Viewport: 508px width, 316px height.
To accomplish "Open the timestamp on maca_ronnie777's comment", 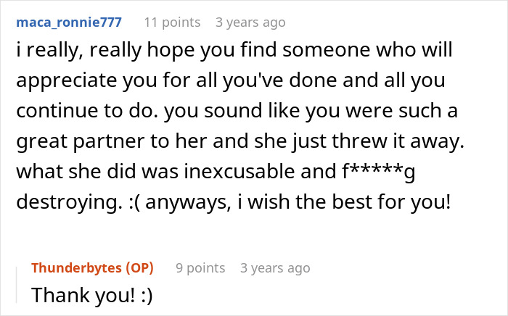I will tap(250, 22).
